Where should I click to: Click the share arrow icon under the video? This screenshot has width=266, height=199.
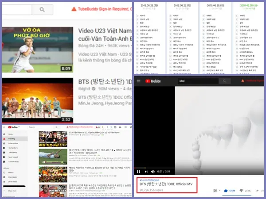tap(257, 191)
